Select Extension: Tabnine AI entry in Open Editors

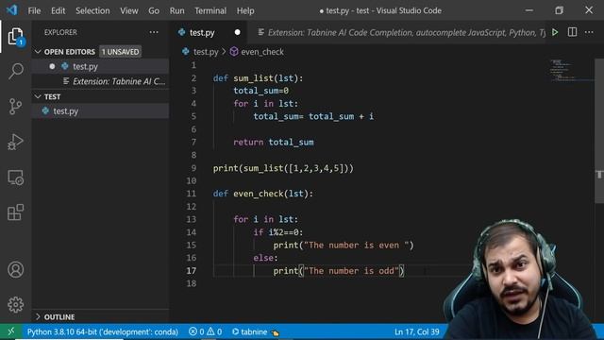coord(100,81)
